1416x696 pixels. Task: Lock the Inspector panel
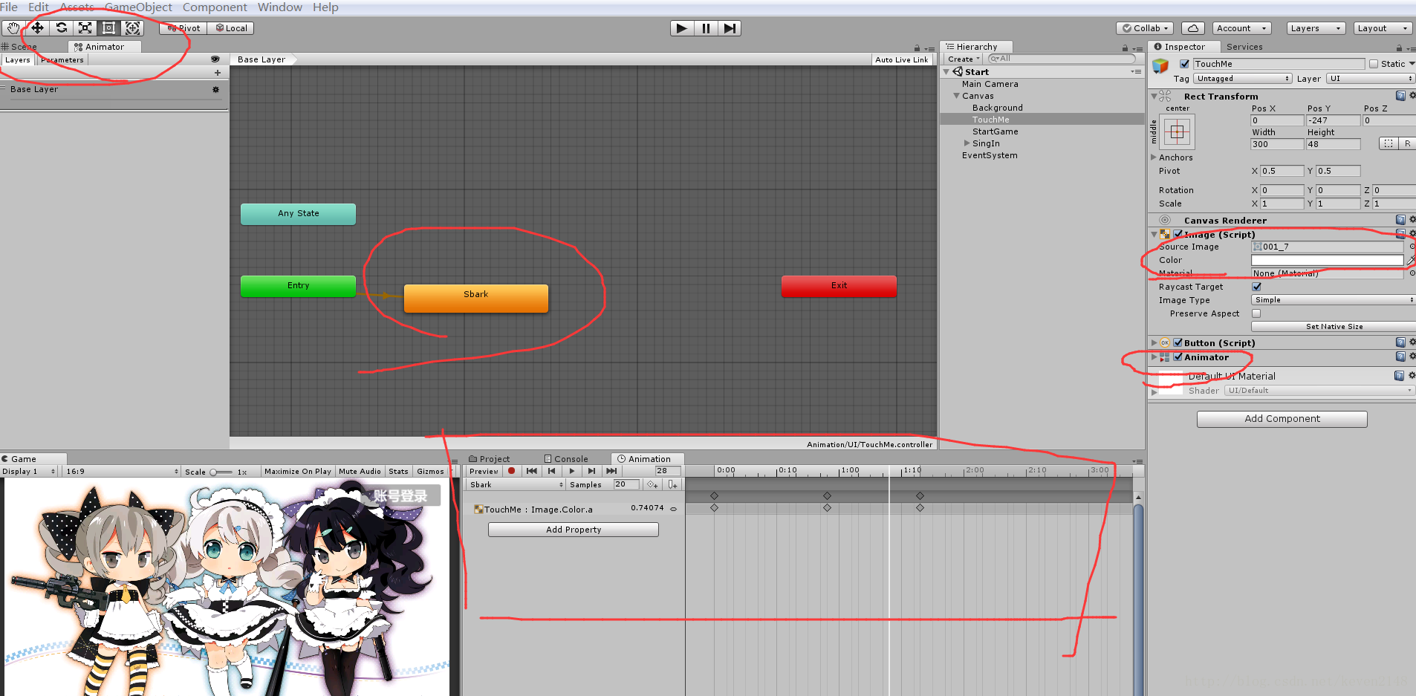[1400, 48]
